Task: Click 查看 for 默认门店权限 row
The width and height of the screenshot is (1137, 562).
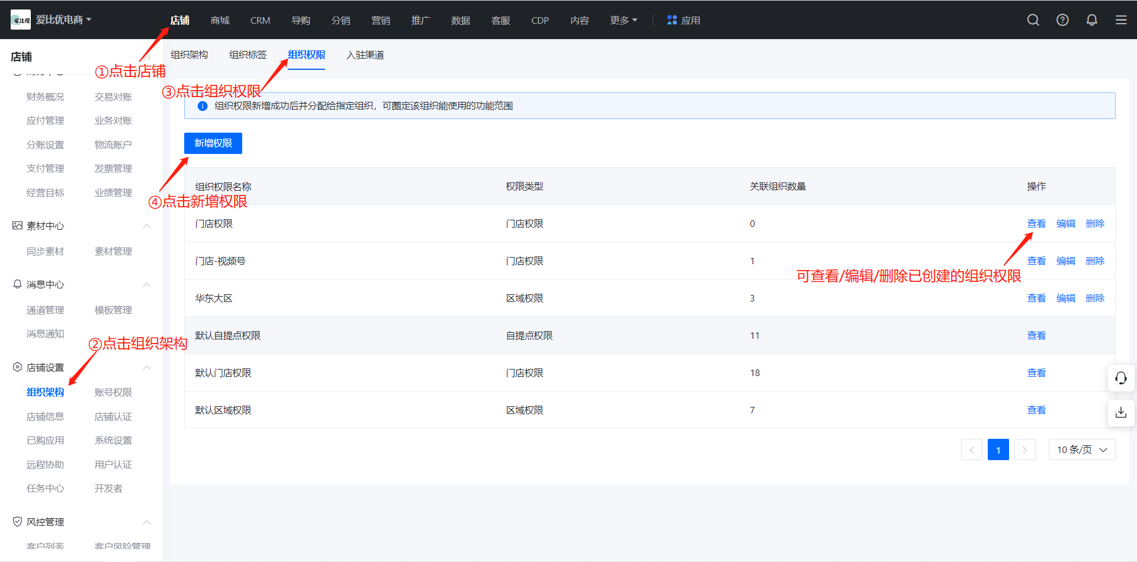Action: pos(1036,372)
